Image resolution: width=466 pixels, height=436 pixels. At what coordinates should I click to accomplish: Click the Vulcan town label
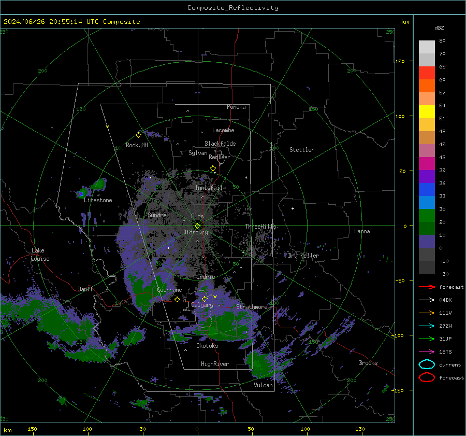coord(264,385)
